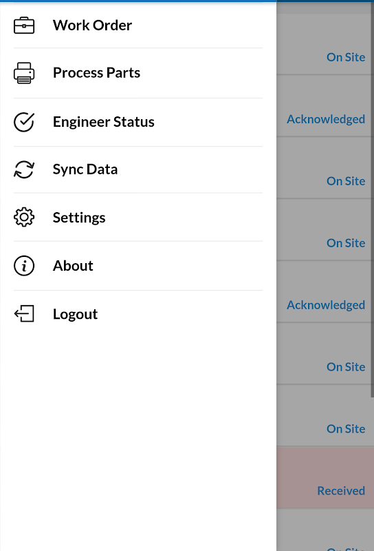
Task: Click the first On Site status link
Action: [x=346, y=57]
